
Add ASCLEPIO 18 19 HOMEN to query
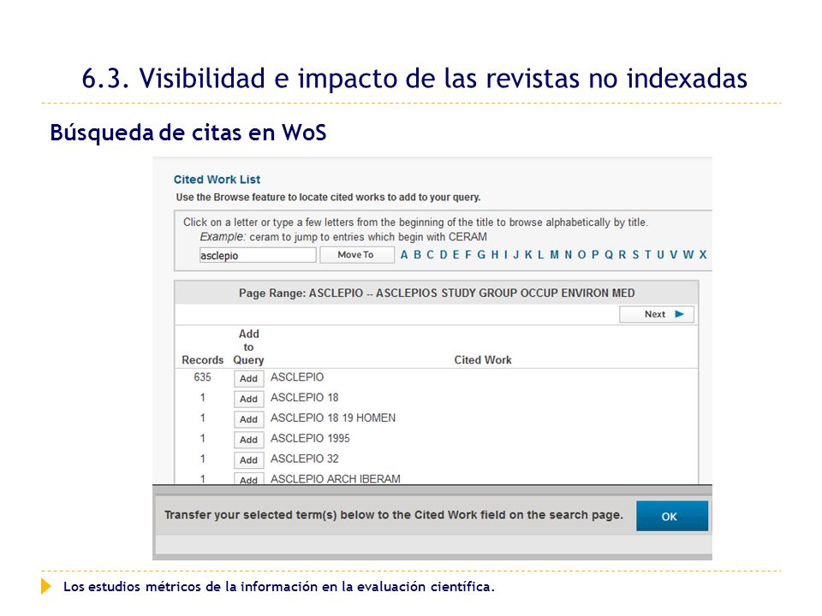[248, 419]
